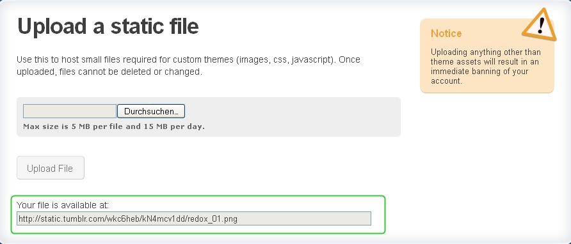
Task: Focus the empty file path field
Action: tap(70, 111)
